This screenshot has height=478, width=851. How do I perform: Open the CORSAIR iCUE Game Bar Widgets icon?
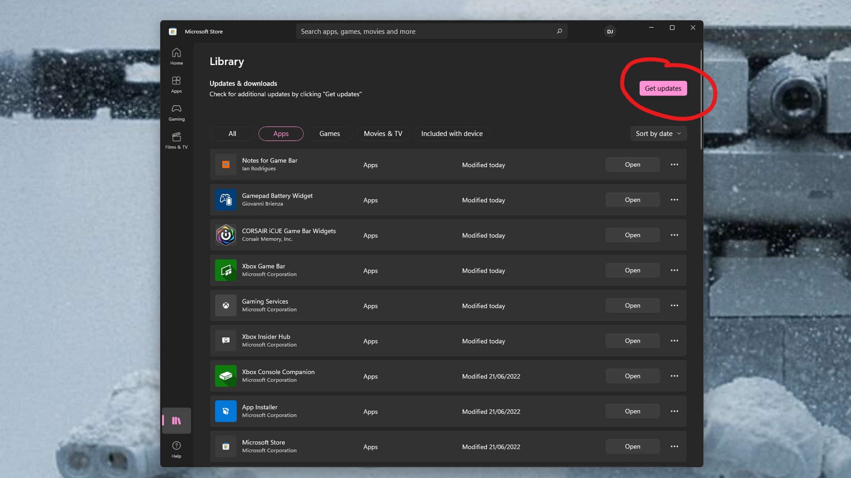pyautogui.click(x=225, y=235)
